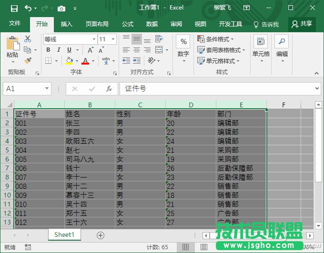Click the Undo arrow icon

point(28,8)
